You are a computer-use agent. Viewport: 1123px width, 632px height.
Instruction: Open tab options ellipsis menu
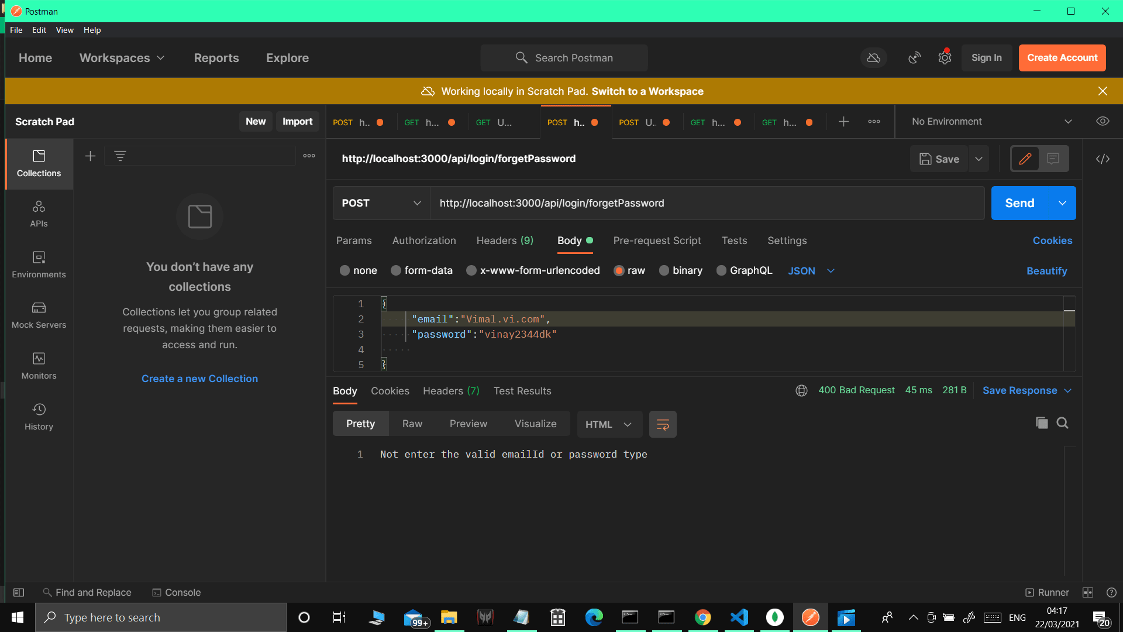point(874,122)
